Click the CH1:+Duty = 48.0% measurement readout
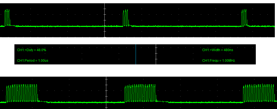 [32, 50]
